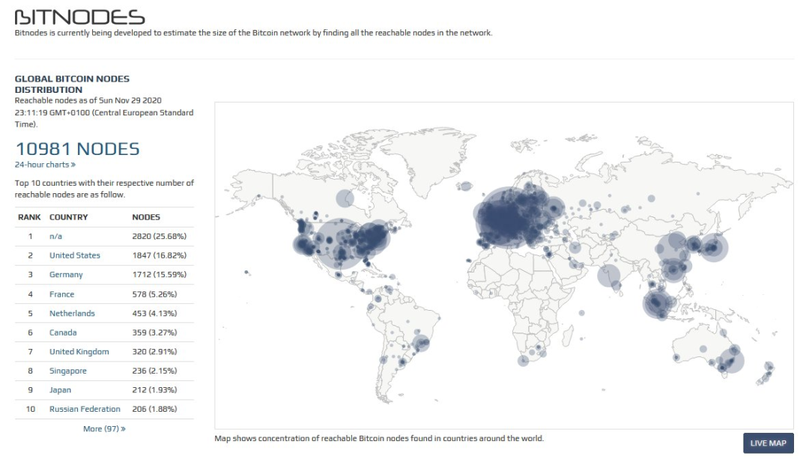This screenshot has height=465, width=809.
Task: Open the Japan country link
Action: [x=61, y=389]
